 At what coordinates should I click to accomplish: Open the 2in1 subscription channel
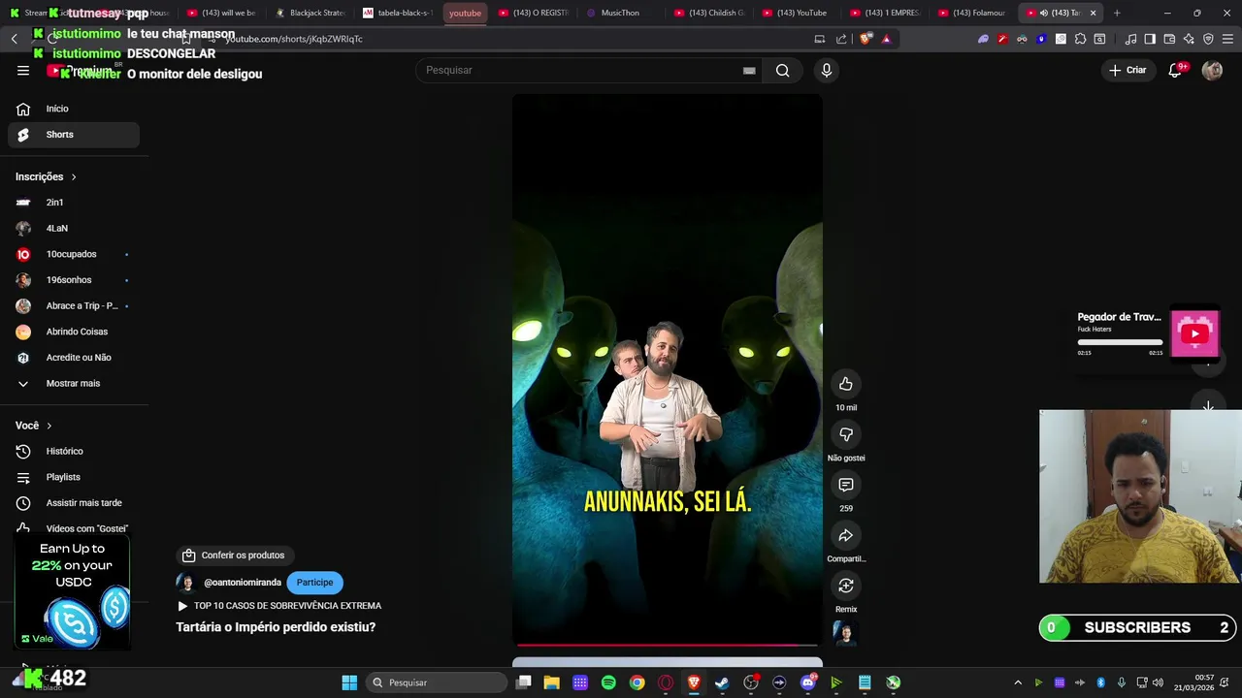[74, 203]
